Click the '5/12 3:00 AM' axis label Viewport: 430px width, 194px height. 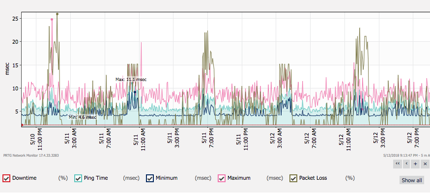click(x=276, y=139)
